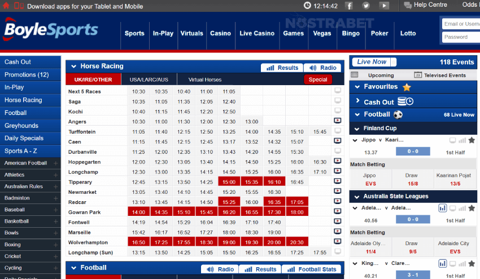Add Jippo v Kaarinan match to favourites
480x279 pixels.
(x=472, y=140)
